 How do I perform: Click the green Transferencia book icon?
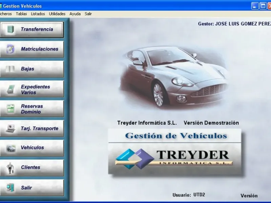11,29
